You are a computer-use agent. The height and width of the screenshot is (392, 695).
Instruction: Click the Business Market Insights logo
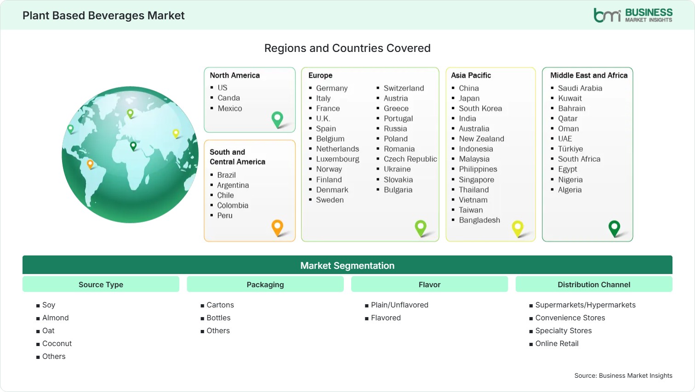[633, 15]
